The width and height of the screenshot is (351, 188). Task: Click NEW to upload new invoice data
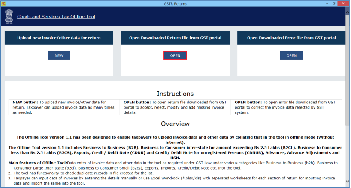59,55
